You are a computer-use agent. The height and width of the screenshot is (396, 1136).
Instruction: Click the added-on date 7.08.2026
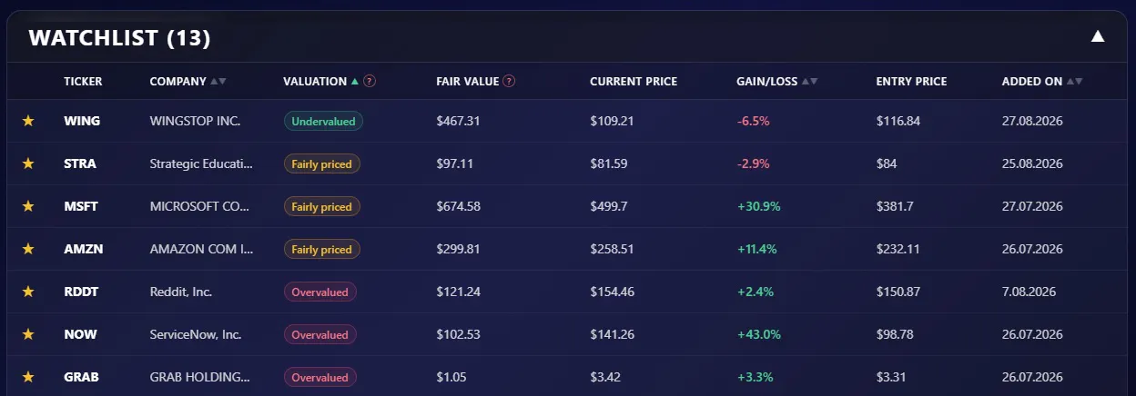pyautogui.click(x=1029, y=292)
